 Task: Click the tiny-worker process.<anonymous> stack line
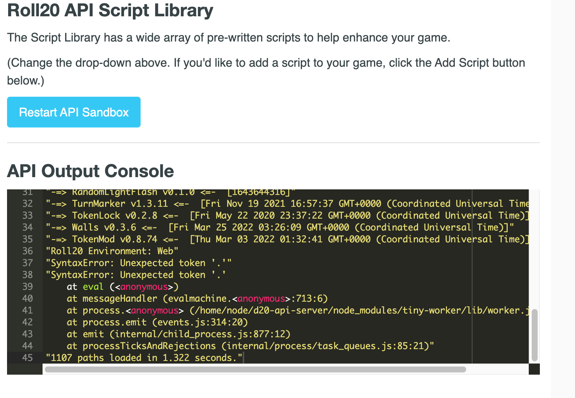point(298,310)
